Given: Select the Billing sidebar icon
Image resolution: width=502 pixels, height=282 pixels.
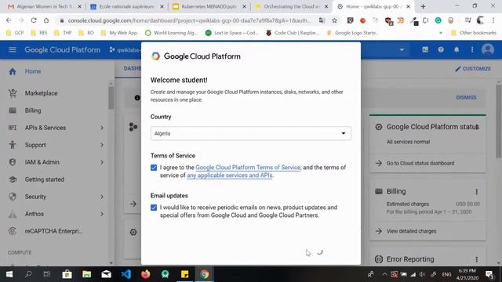Looking at the screenshot, I should [x=13, y=110].
